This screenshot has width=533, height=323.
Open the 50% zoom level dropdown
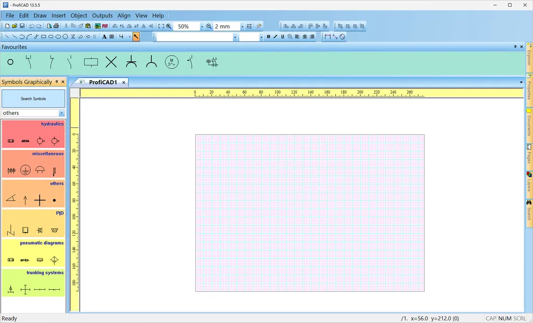[201, 27]
